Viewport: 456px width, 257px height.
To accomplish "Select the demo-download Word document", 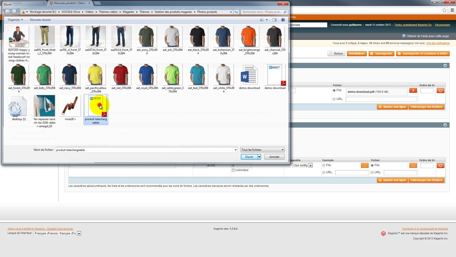I will click(x=249, y=77).
